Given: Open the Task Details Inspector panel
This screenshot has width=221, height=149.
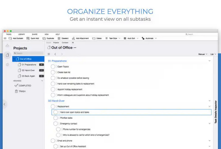Looking at the screenshot, I should pyautogui.click(x=216, y=112).
